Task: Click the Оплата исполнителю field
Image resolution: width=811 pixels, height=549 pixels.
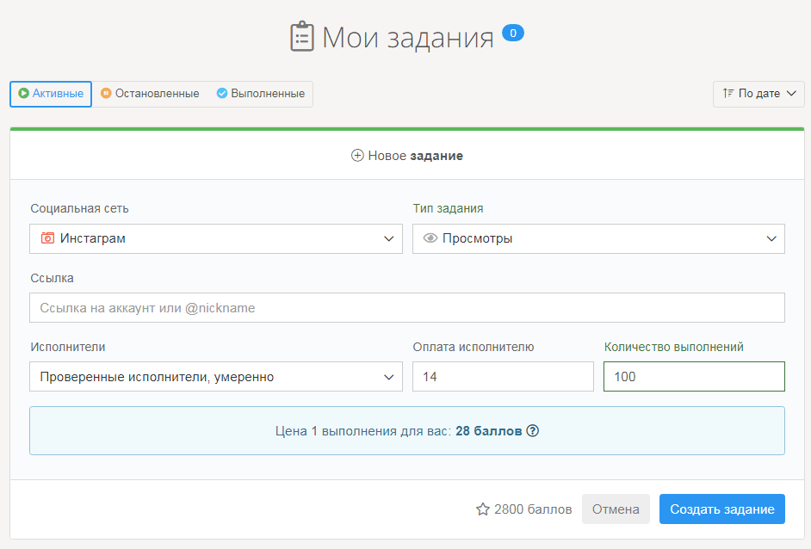Action: (x=503, y=376)
